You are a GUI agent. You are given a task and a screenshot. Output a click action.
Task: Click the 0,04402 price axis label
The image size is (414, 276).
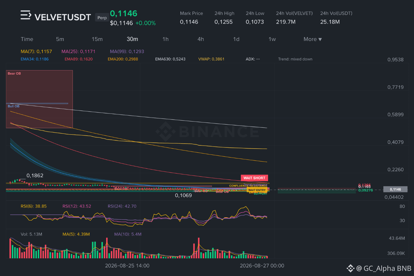[x=394, y=197]
